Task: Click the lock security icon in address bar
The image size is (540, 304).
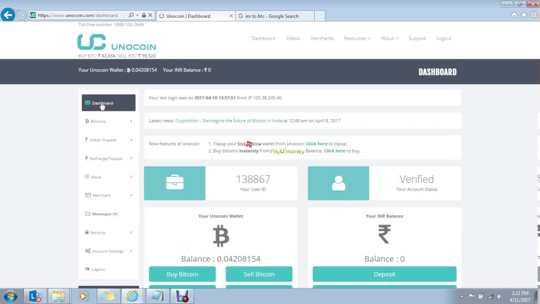Action: 144,15
